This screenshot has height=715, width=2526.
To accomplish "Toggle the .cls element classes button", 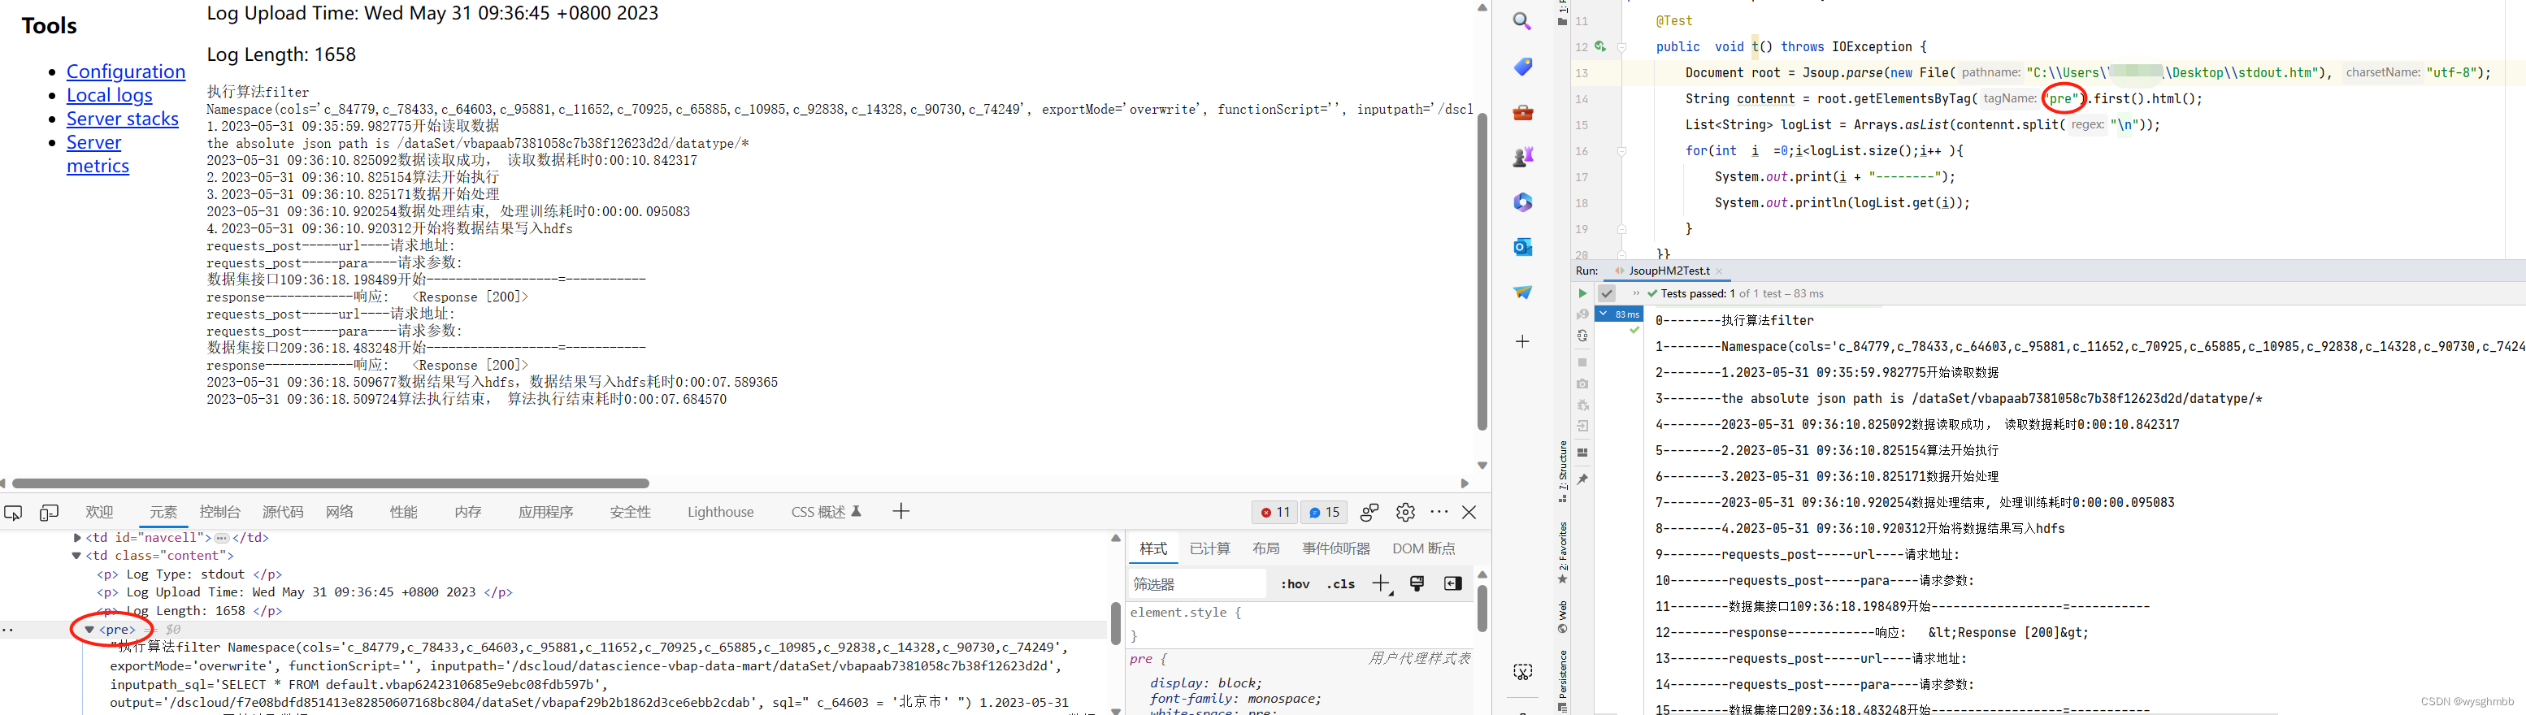I will pos(1340,583).
